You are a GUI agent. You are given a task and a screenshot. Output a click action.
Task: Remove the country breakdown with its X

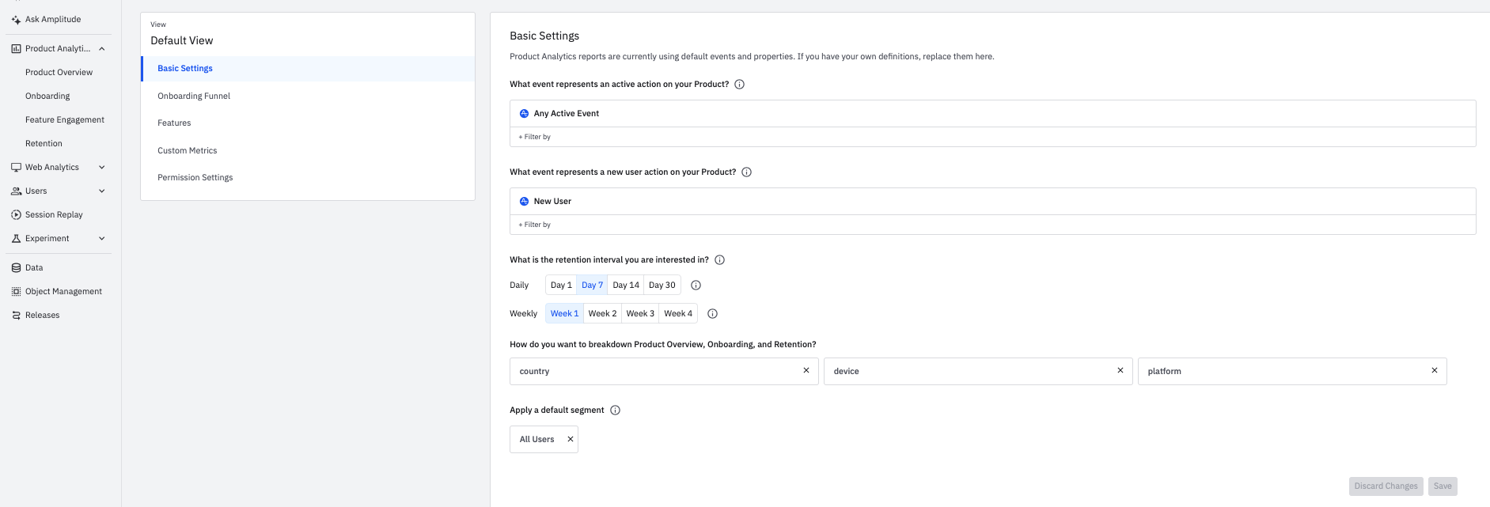806,371
